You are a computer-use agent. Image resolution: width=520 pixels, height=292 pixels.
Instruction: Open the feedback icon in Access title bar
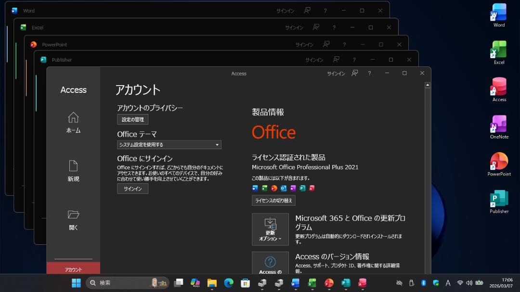(354, 73)
